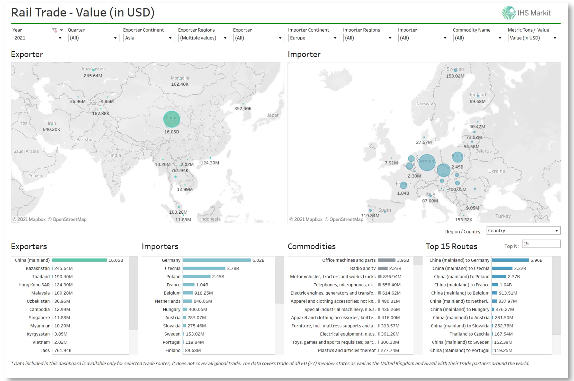Open the Region / Country selector
This screenshot has height=381, width=574.
tap(523, 231)
